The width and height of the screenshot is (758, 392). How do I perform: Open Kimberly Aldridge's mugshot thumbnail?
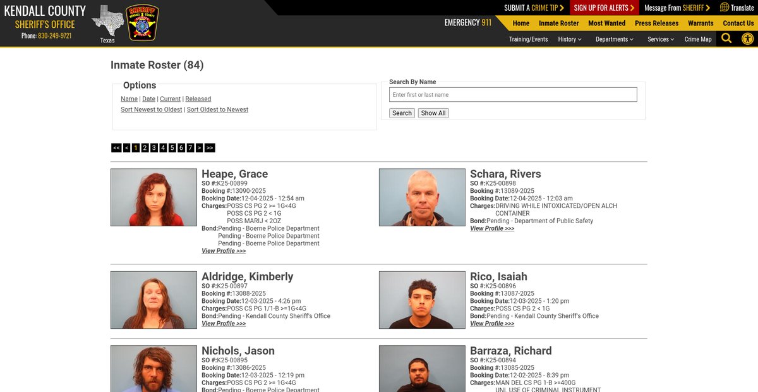point(153,300)
